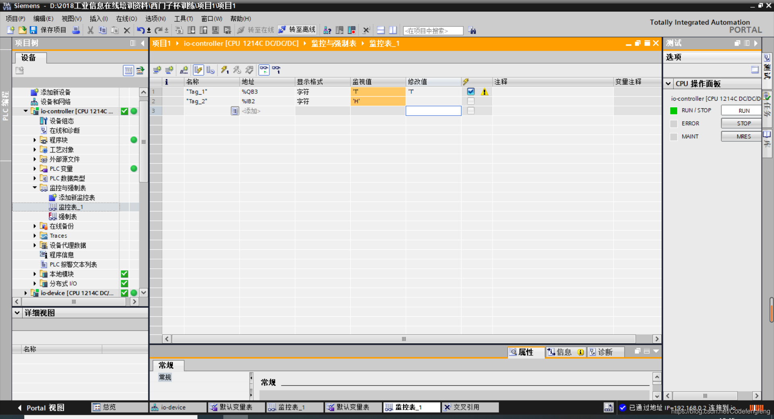
Task: Click the download to device icon
Action: [x=191, y=30]
